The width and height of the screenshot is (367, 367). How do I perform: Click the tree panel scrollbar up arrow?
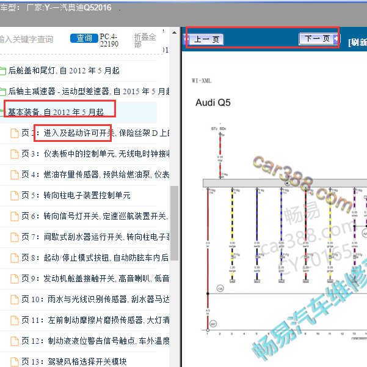point(174,32)
